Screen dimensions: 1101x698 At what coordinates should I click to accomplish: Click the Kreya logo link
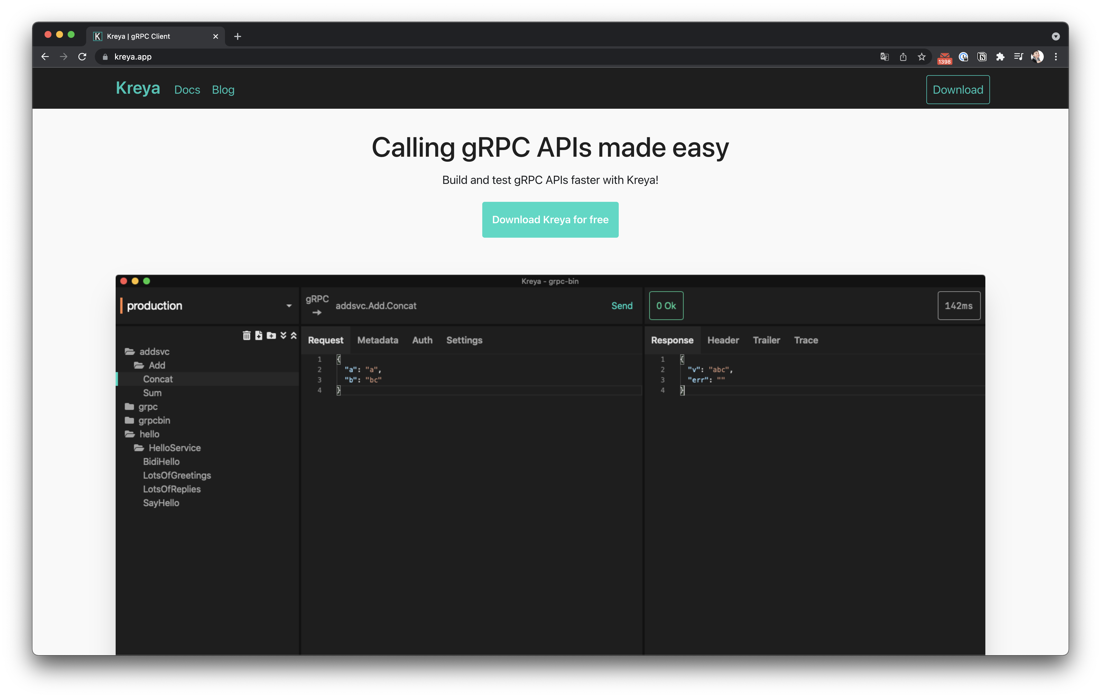click(x=138, y=88)
